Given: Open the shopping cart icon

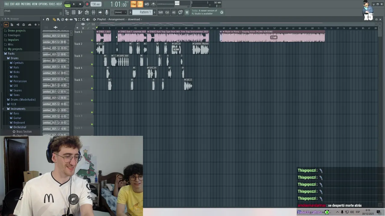Looking at the screenshot, I should 187,12.
